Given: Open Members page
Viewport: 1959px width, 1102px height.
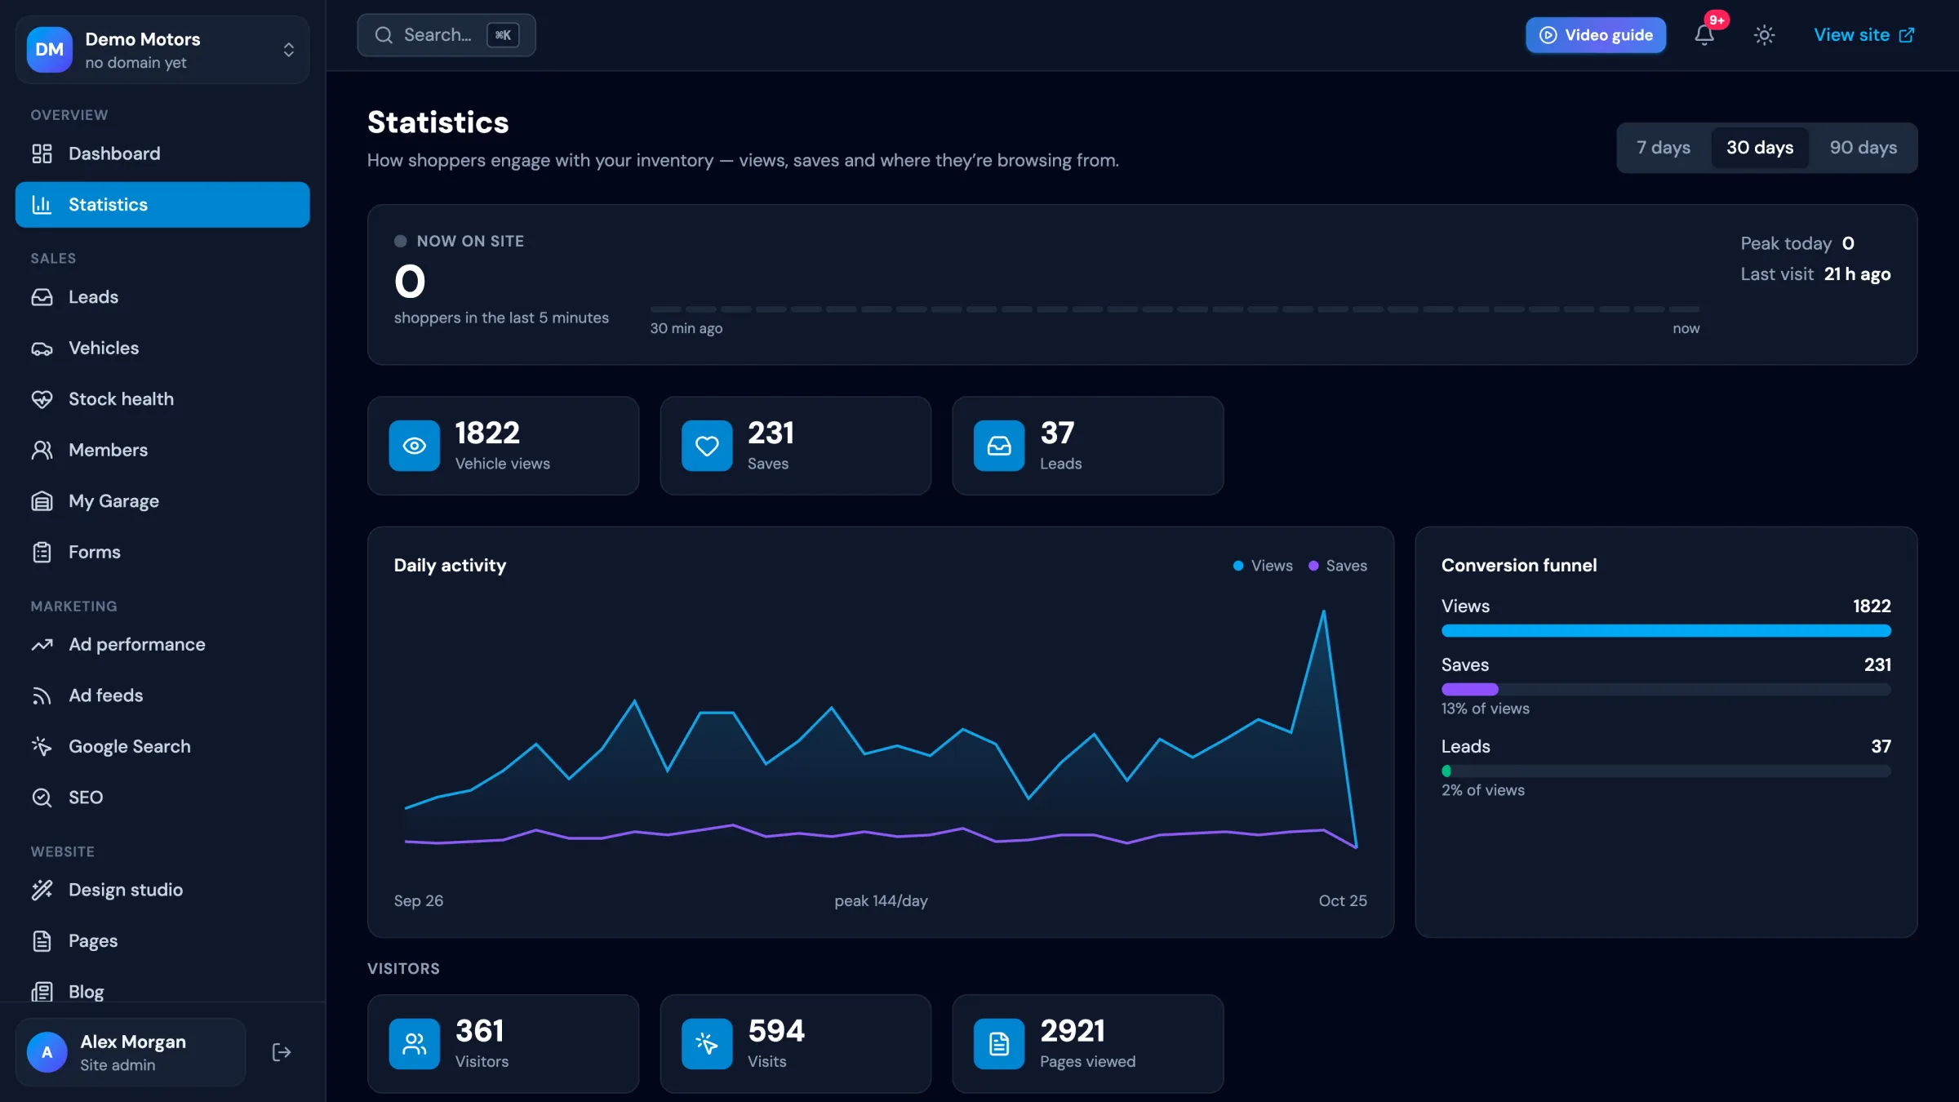Looking at the screenshot, I should coord(162,451).
